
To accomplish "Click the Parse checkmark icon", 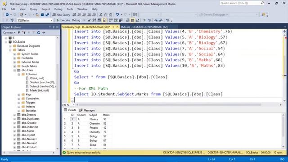I will point(89,20).
